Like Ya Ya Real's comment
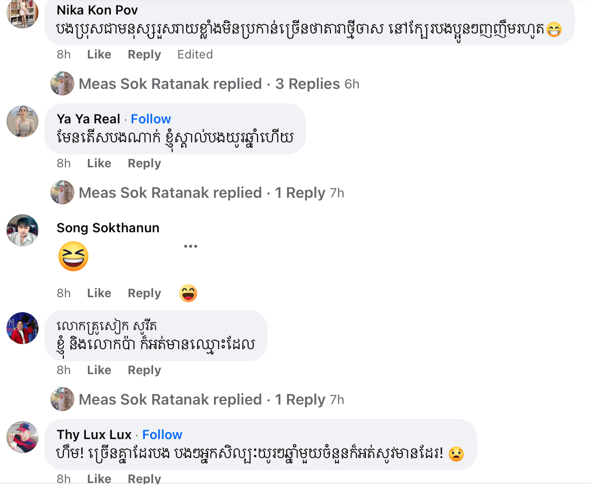Image resolution: width=591 pixels, height=493 pixels. pyautogui.click(x=99, y=163)
